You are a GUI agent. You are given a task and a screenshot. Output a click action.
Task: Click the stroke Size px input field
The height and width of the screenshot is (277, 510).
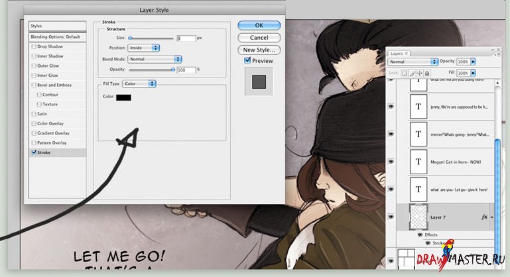[186, 38]
